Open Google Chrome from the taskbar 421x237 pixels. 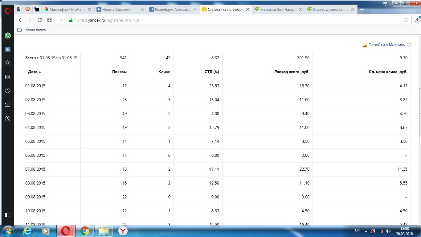[x=85, y=231]
